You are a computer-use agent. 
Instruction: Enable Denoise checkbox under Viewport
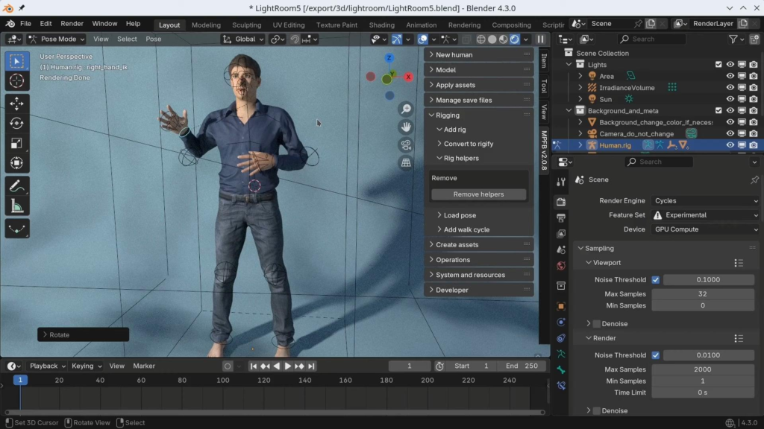pyautogui.click(x=597, y=324)
